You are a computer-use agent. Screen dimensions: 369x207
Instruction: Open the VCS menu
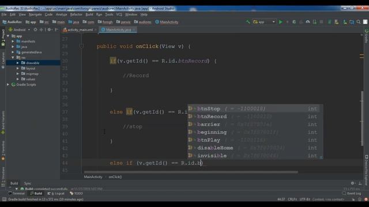119,14
